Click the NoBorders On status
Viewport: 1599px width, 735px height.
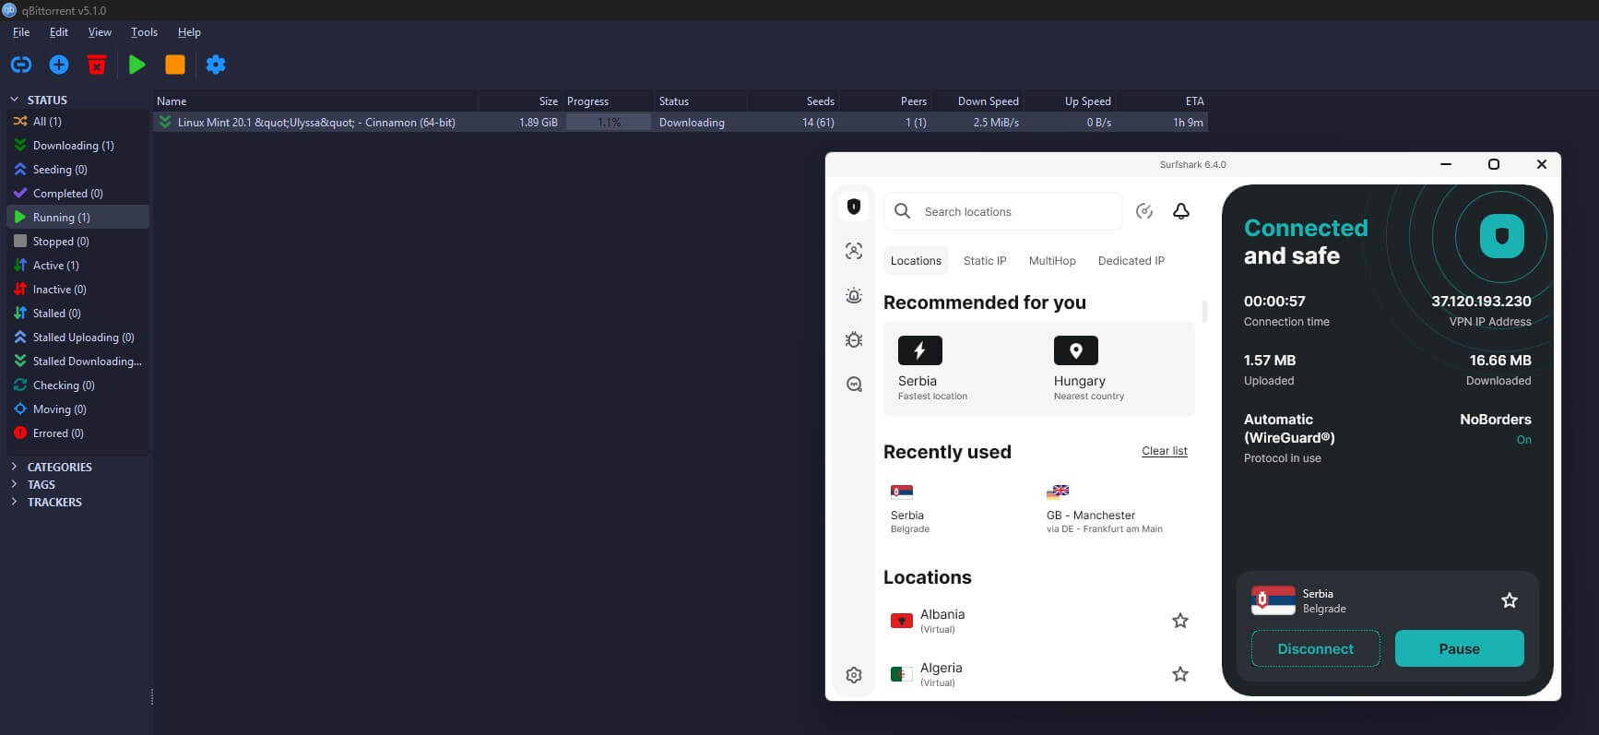1524,440
